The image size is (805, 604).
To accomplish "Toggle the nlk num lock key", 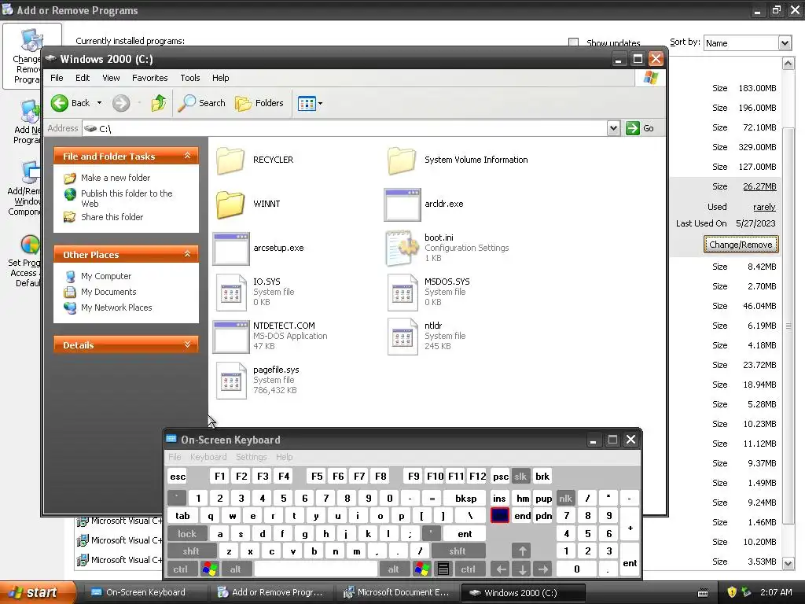I will (x=565, y=498).
